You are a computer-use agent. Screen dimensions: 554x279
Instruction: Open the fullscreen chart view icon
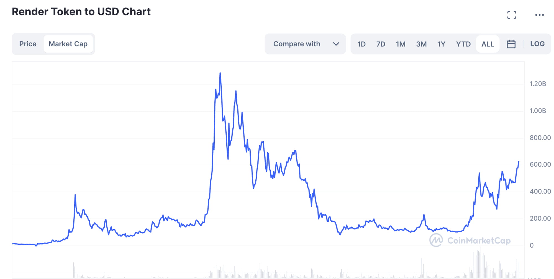[512, 15]
